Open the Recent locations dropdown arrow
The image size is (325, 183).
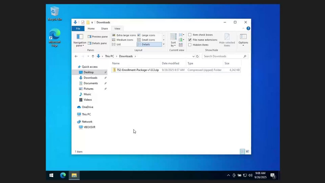pyautogui.click(x=88, y=56)
